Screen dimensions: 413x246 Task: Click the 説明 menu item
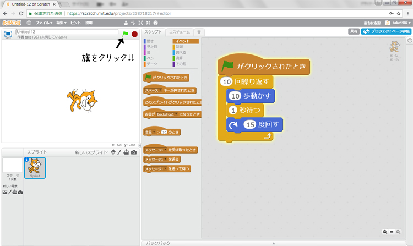[x=89, y=23]
